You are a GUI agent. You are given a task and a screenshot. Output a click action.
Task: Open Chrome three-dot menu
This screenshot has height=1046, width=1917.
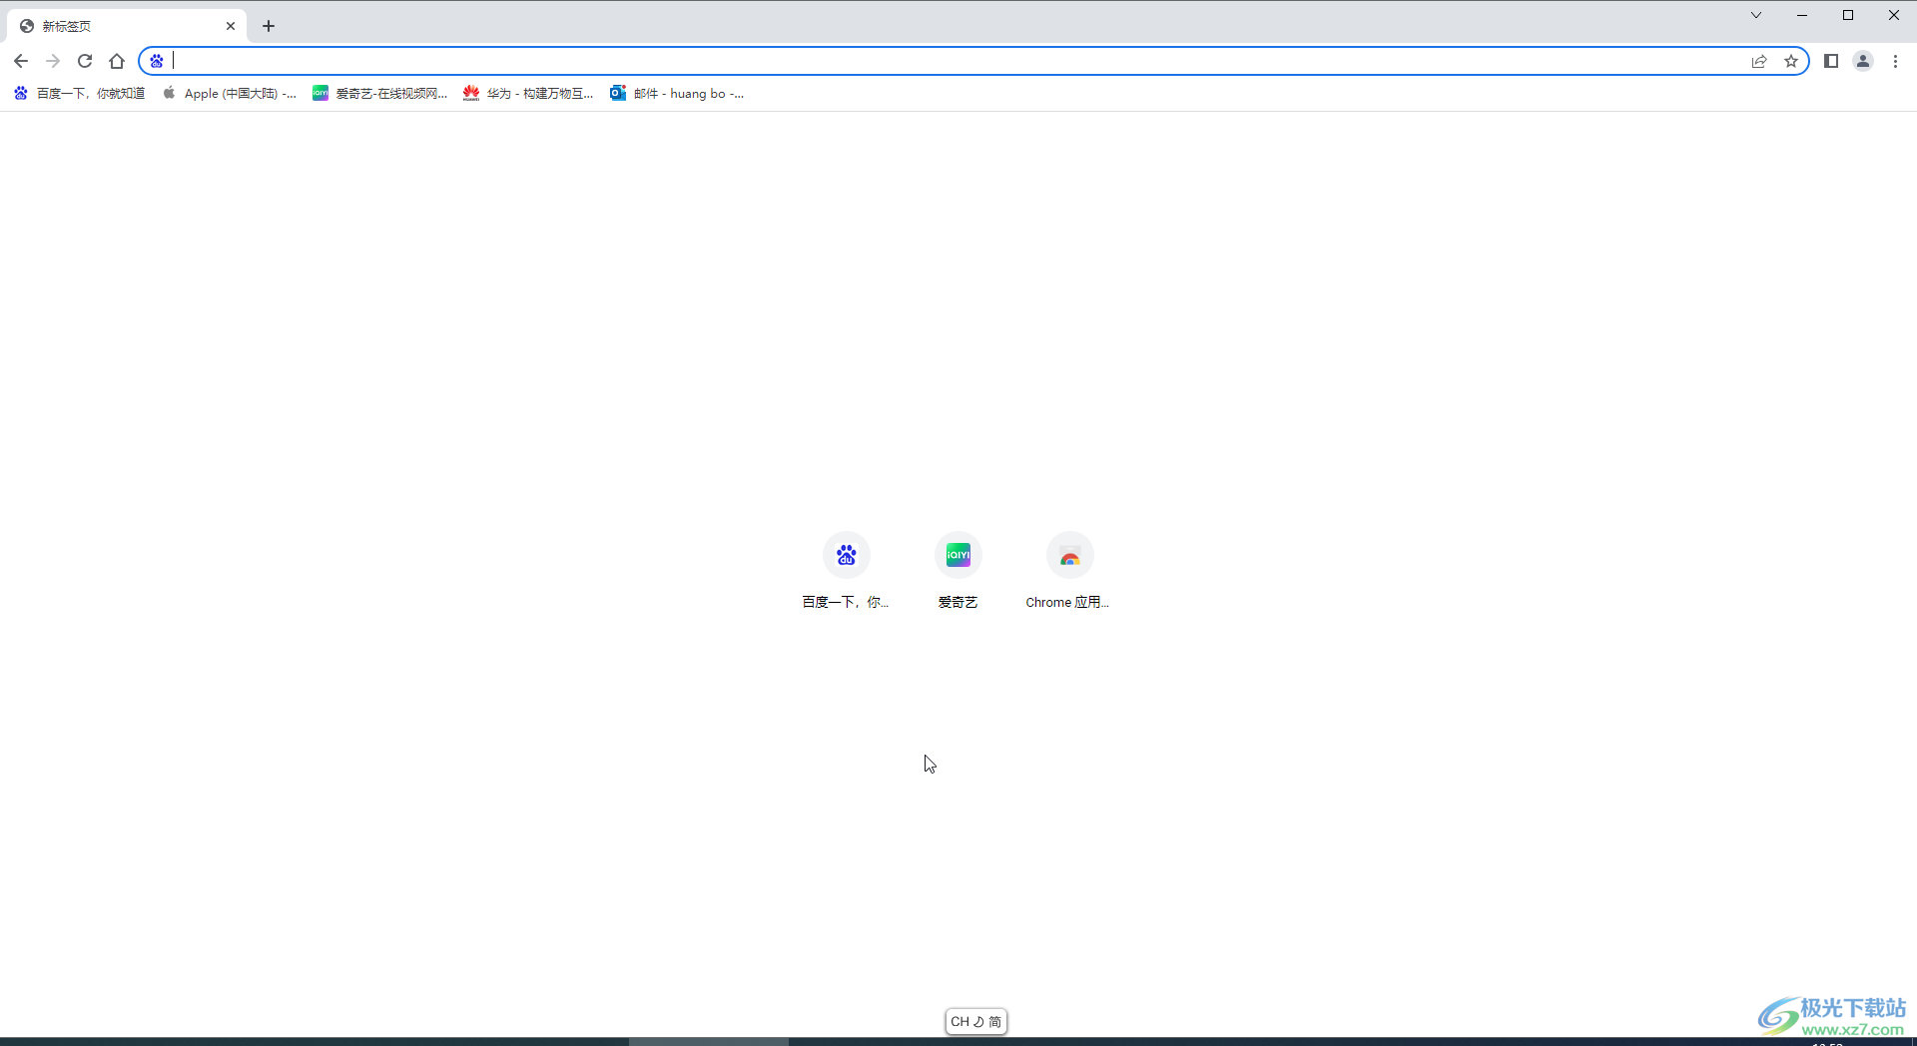[1895, 61]
